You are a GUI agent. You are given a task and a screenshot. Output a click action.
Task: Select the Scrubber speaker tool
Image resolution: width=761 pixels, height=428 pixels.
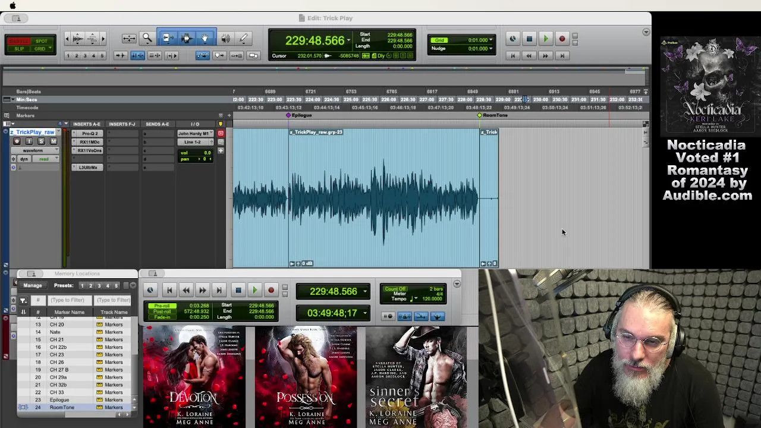pyautogui.click(x=226, y=39)
